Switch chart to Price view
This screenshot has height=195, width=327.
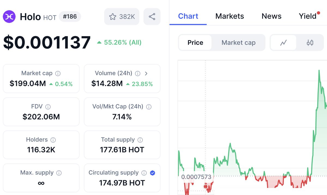[x=195, y=43]
